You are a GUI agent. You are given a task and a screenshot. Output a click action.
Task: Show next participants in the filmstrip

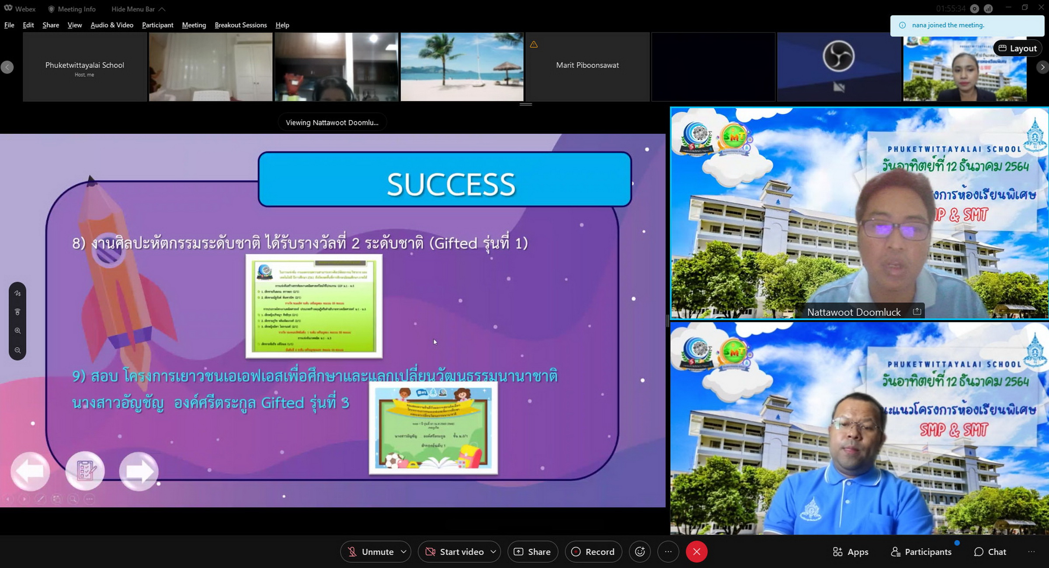coord(1042,67)
